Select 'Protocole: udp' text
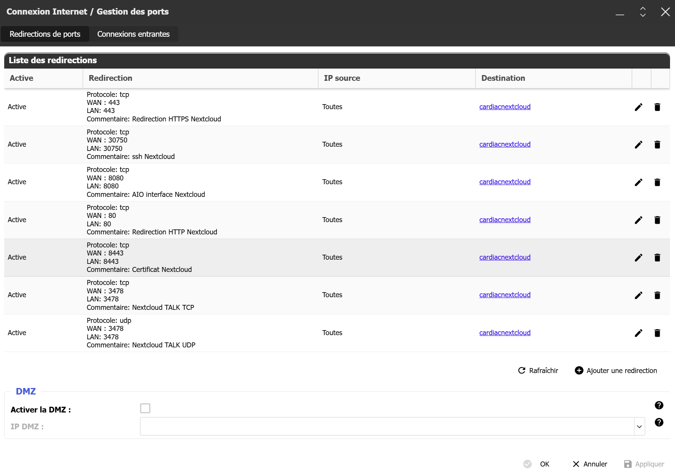The height and width of the screenshot is (473, 675). pos(109,321)
